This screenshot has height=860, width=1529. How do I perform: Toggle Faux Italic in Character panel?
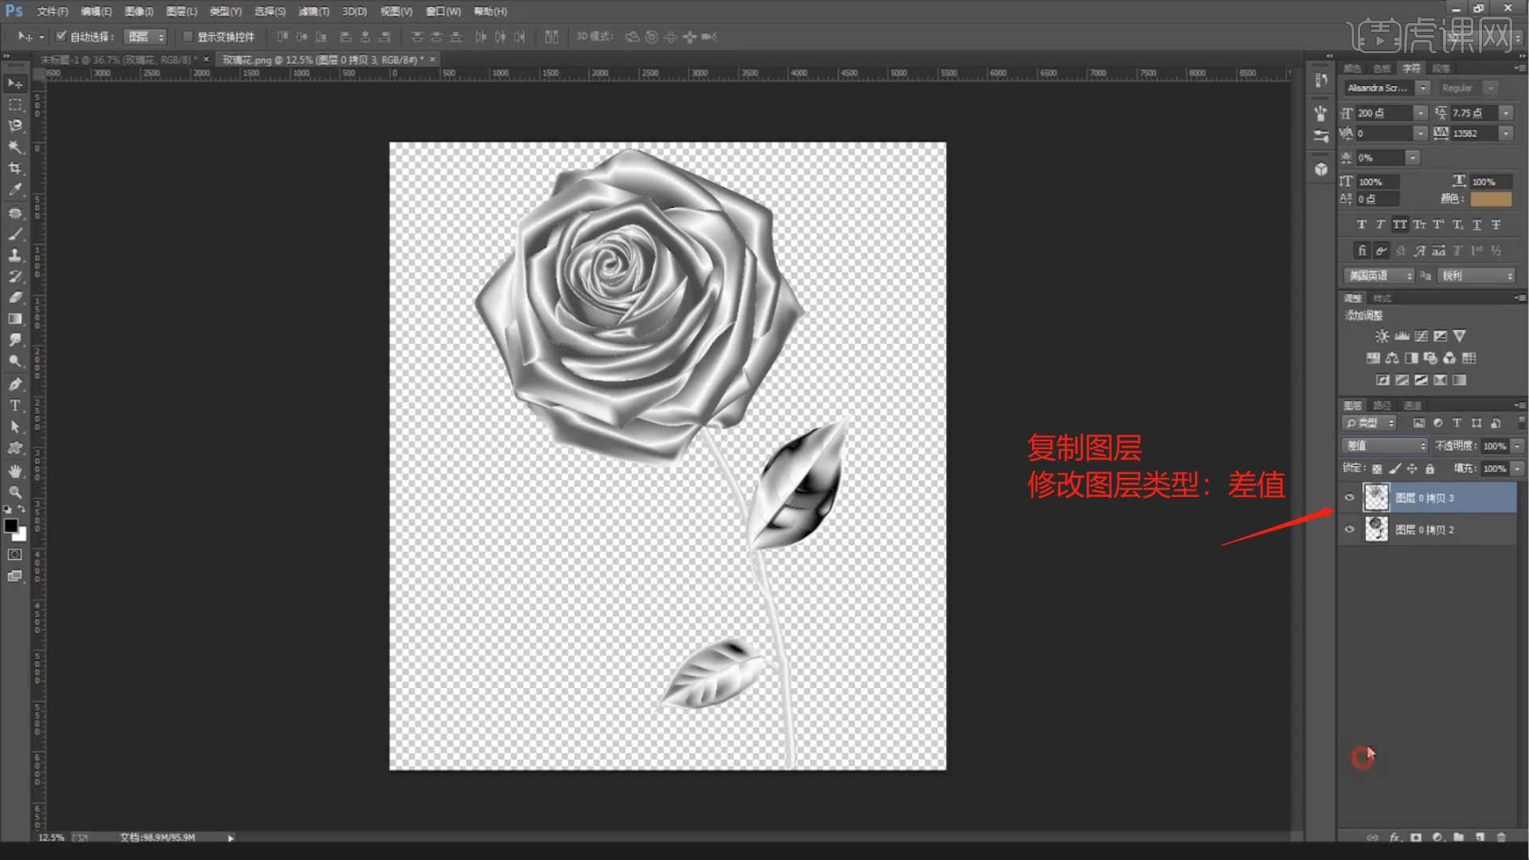pyautogui.click(x=1381, y=225)
